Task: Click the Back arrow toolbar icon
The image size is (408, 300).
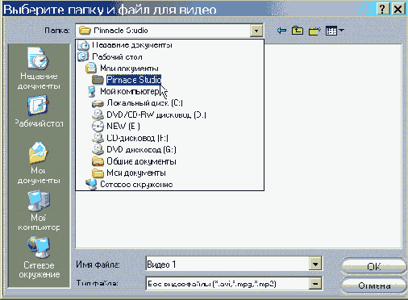Action: coord(281,31)
